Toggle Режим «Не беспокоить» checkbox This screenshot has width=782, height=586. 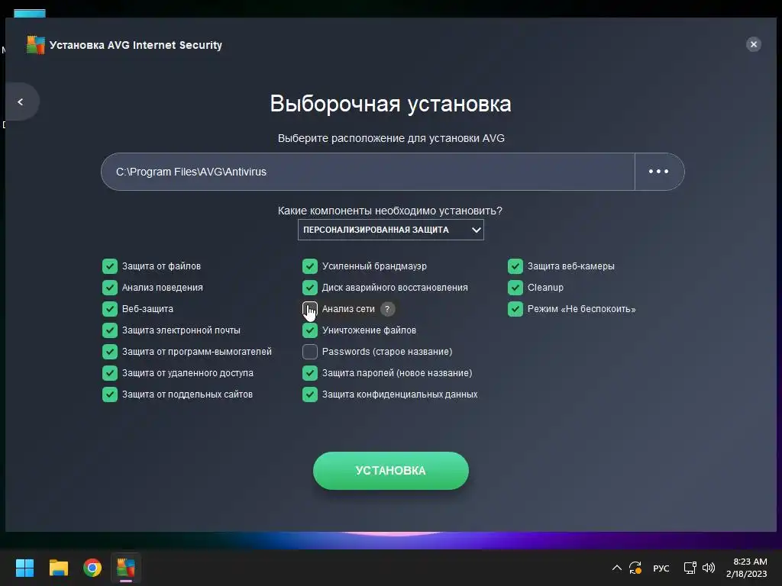click(515, 309)
